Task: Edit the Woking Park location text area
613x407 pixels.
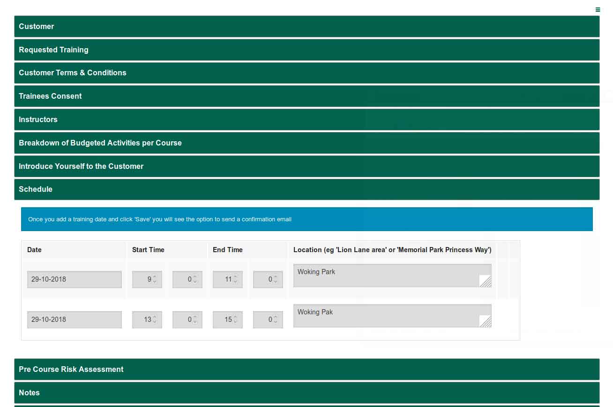Action: [x=392, y=276]
